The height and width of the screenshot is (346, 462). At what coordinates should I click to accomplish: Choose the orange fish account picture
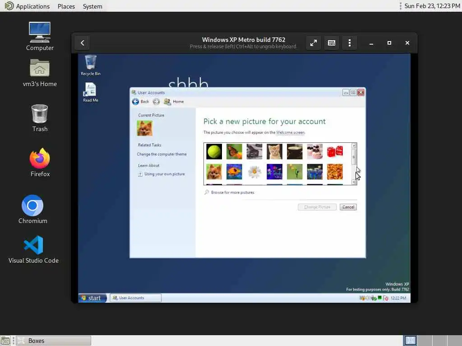(x=234, y=172)
